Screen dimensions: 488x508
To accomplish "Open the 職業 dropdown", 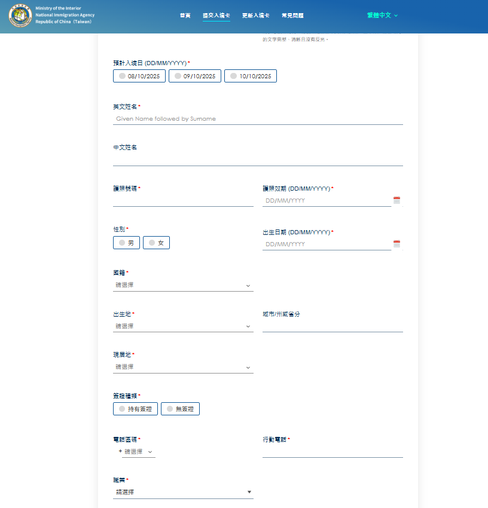I will click(182, 492).
